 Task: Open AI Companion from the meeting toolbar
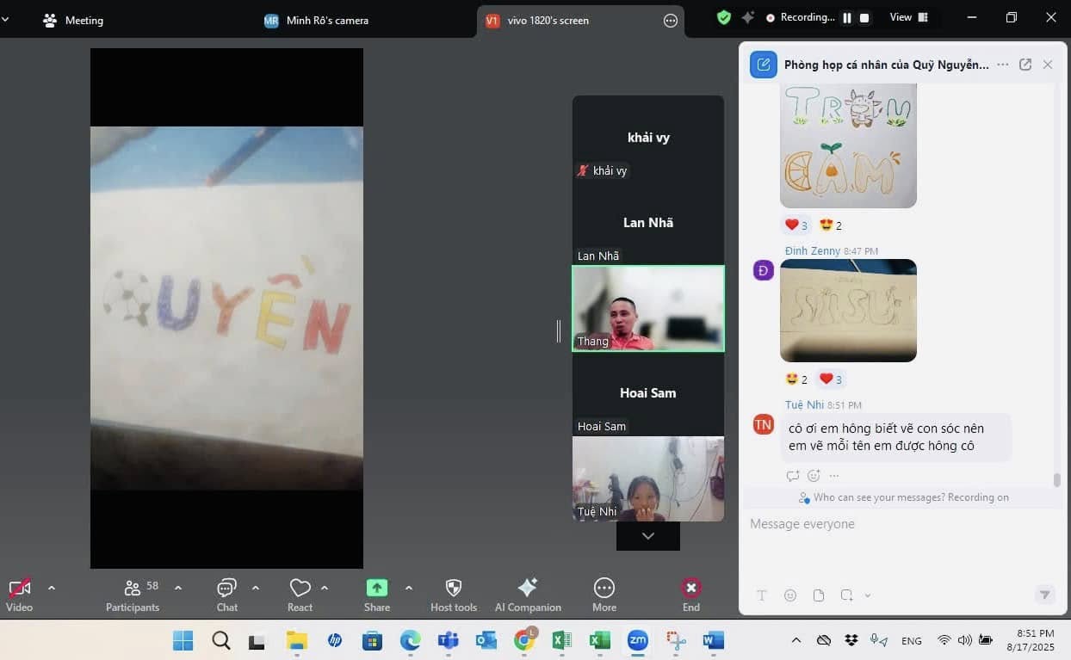point(528,589)
